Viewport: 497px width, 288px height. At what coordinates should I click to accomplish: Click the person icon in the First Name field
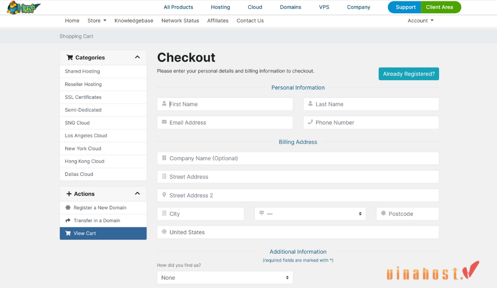(164, 104)
